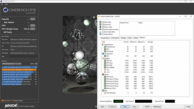Toggle the checkmark next to OpenGL Run

tap(37, 19)
